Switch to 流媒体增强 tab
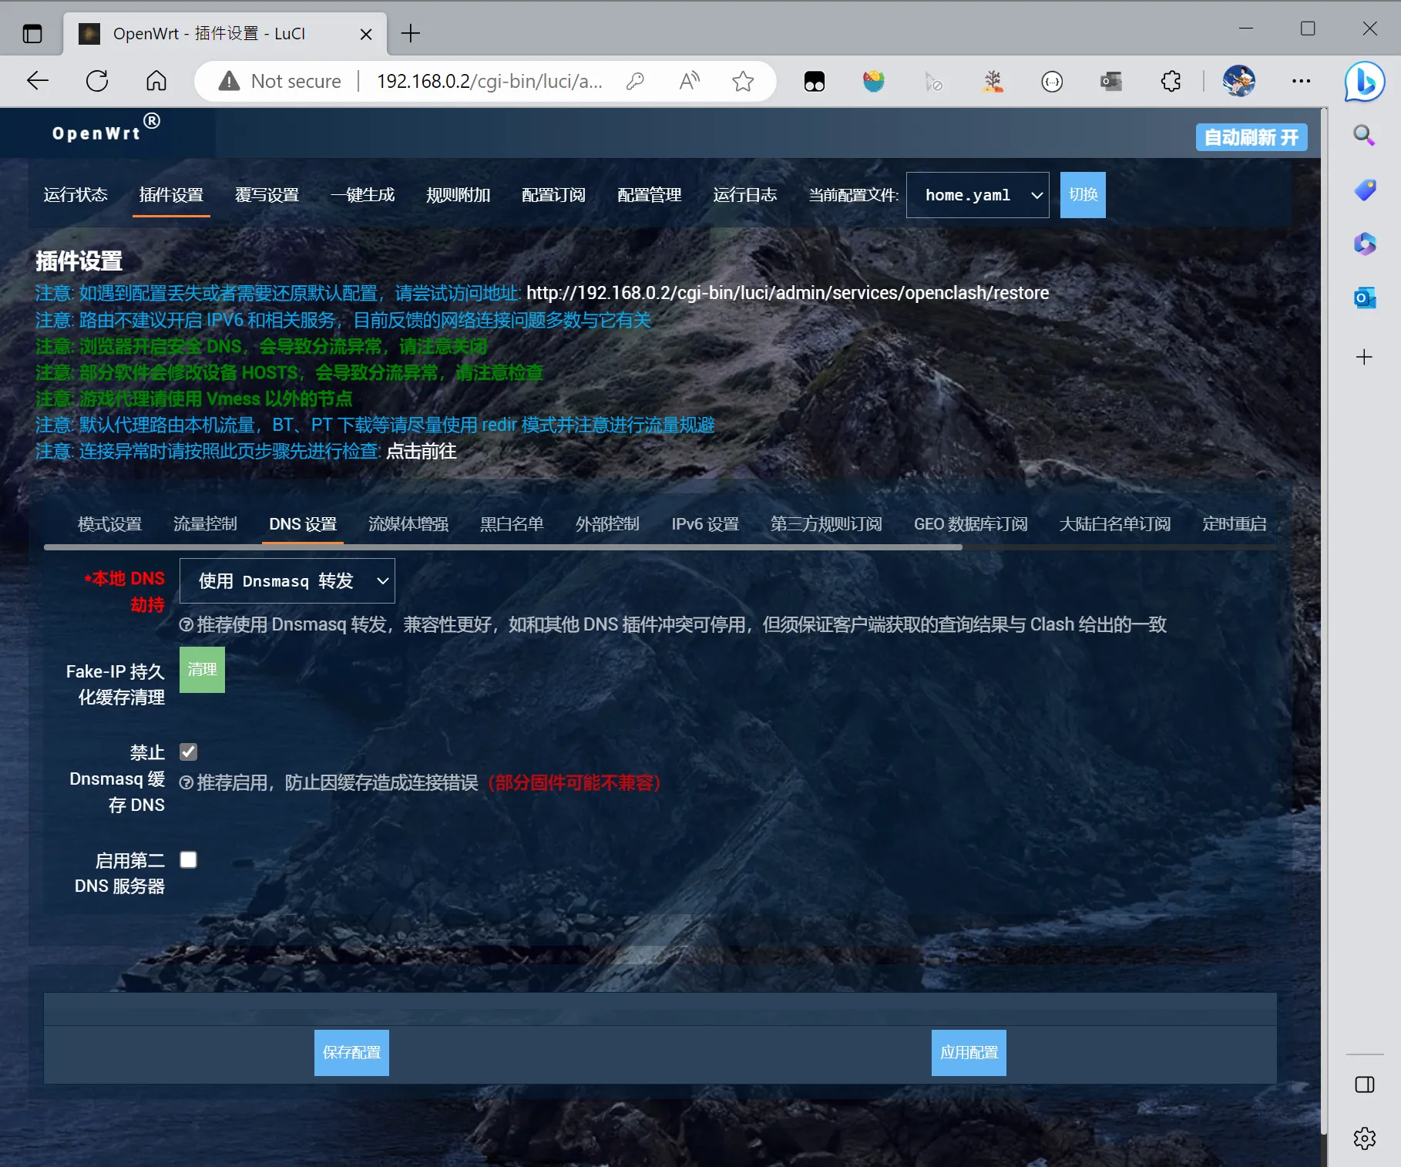This screenshot has width=1401, height=1167. click(x=408, y=524)
